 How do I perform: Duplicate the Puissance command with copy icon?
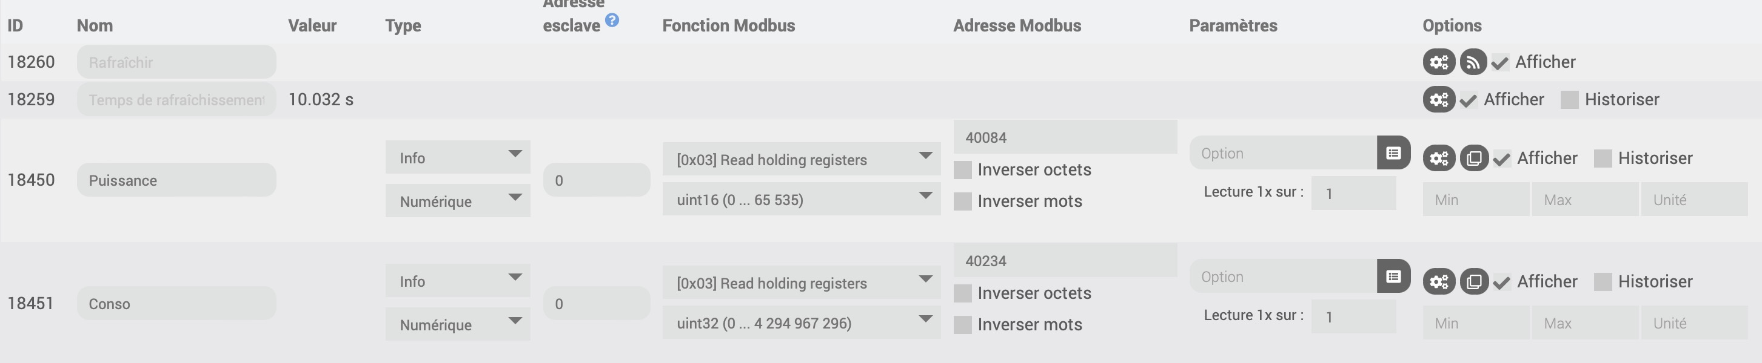[1474, 159]
